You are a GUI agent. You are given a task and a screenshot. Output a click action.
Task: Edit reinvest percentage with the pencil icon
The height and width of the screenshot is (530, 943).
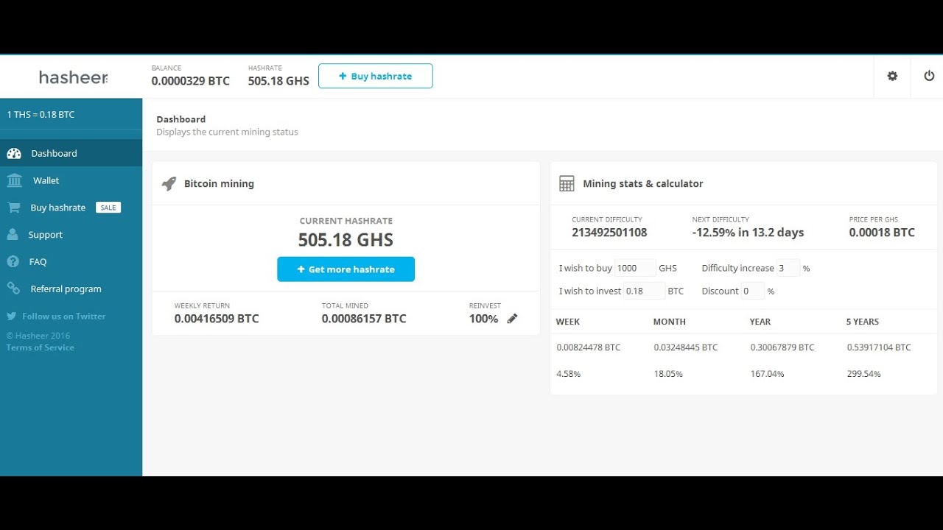coord(512,319)
